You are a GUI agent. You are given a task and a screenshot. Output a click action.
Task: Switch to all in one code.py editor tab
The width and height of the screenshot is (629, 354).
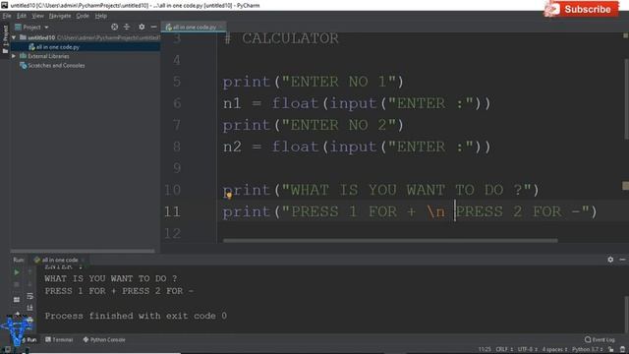(x=195, y=28)
